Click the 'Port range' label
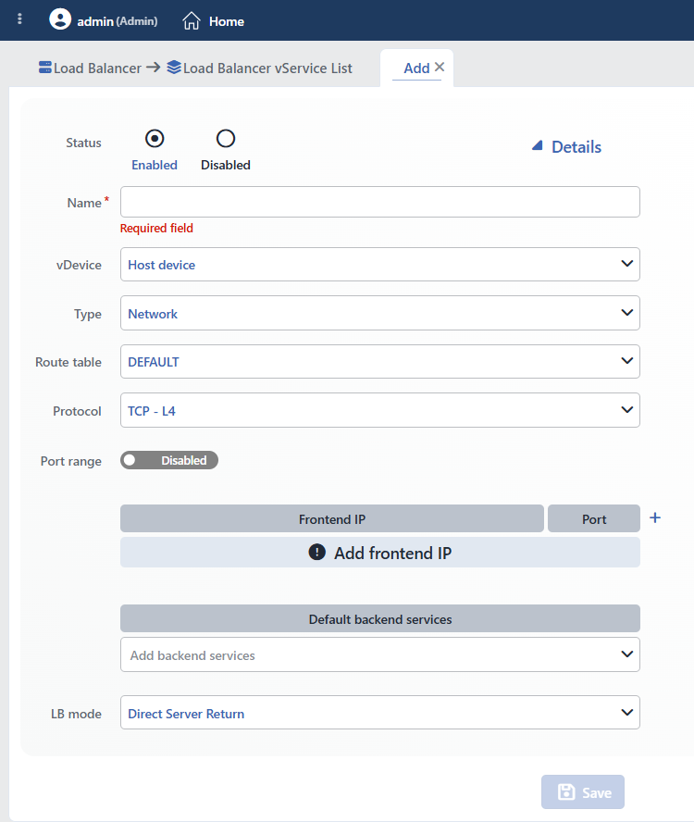This screenshot has width=694, height=822. tap(70, 461)
